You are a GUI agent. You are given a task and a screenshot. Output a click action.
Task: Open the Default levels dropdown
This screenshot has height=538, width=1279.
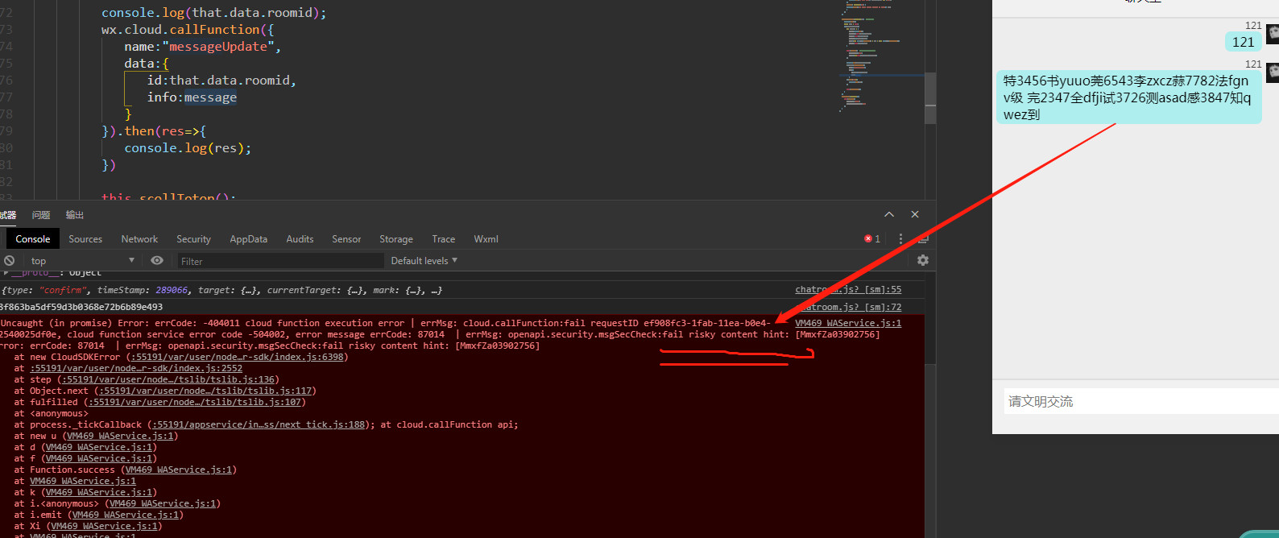[424, 261]
